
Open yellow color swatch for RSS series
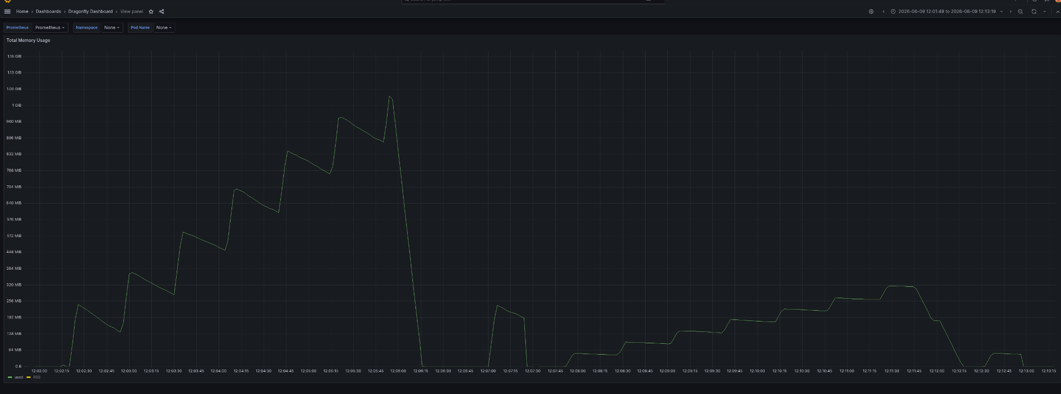[28, 377]
